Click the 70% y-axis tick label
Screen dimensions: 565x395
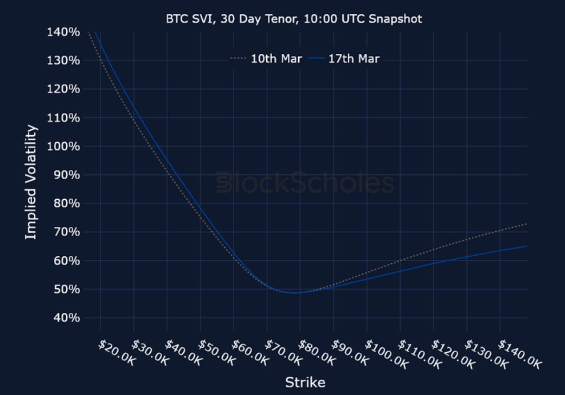point(67,232)
